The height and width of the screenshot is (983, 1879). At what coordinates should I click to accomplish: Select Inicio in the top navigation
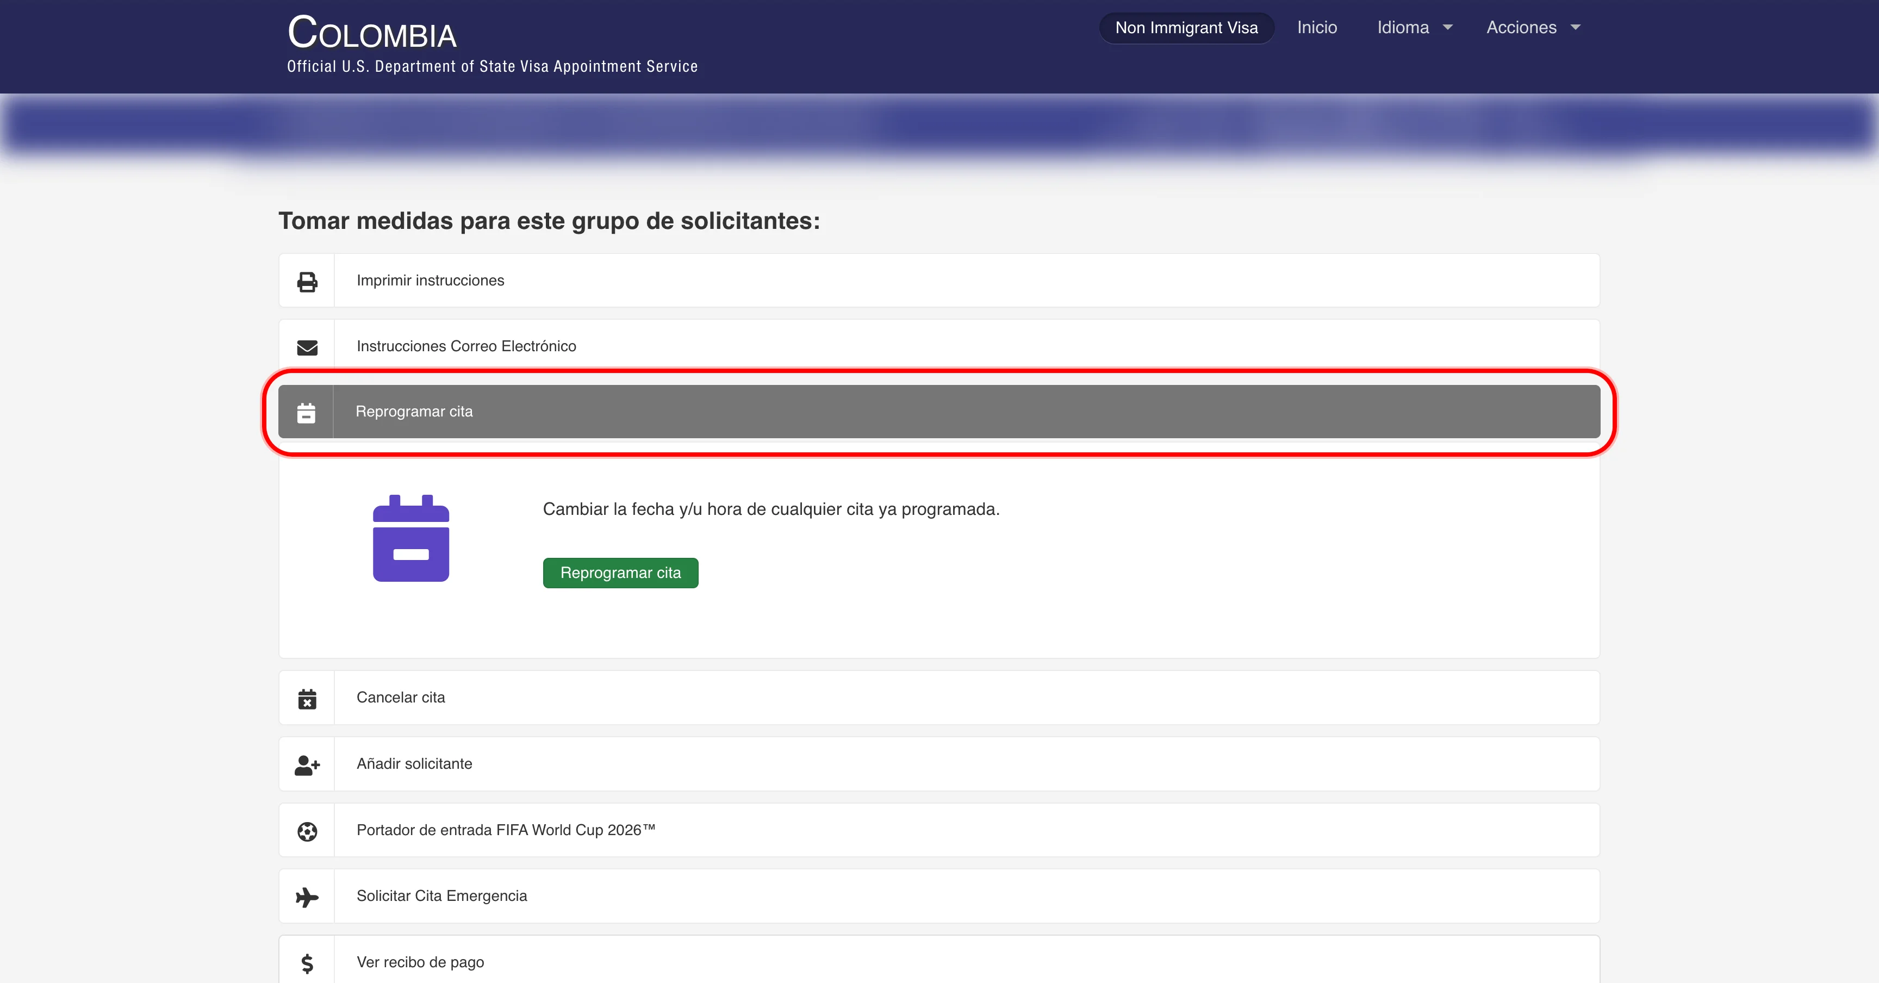pyautogui.click(x=1317, y=27)
